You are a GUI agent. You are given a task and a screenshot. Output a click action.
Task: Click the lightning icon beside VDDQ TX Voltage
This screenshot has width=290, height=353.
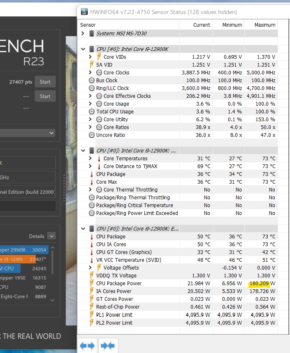click(x=91, y=275)
